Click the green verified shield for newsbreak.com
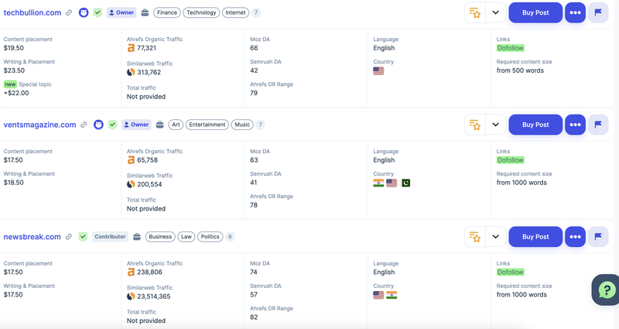The image size is (619, 329). 83,236
